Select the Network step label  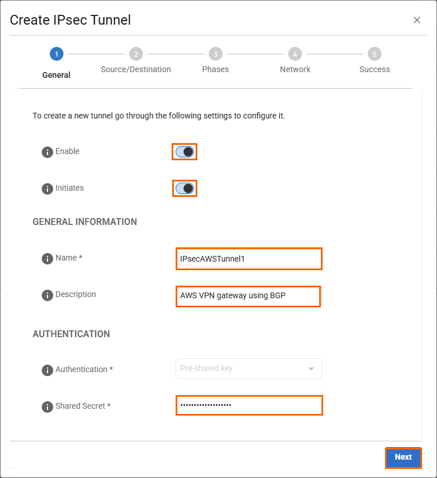(295, 69)
